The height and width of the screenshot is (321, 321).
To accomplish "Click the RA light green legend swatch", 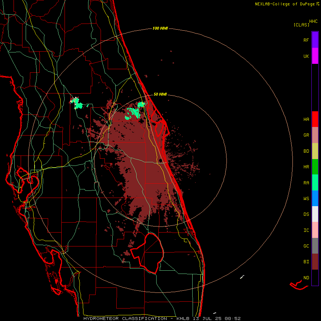I will click(x=315, y=183).
